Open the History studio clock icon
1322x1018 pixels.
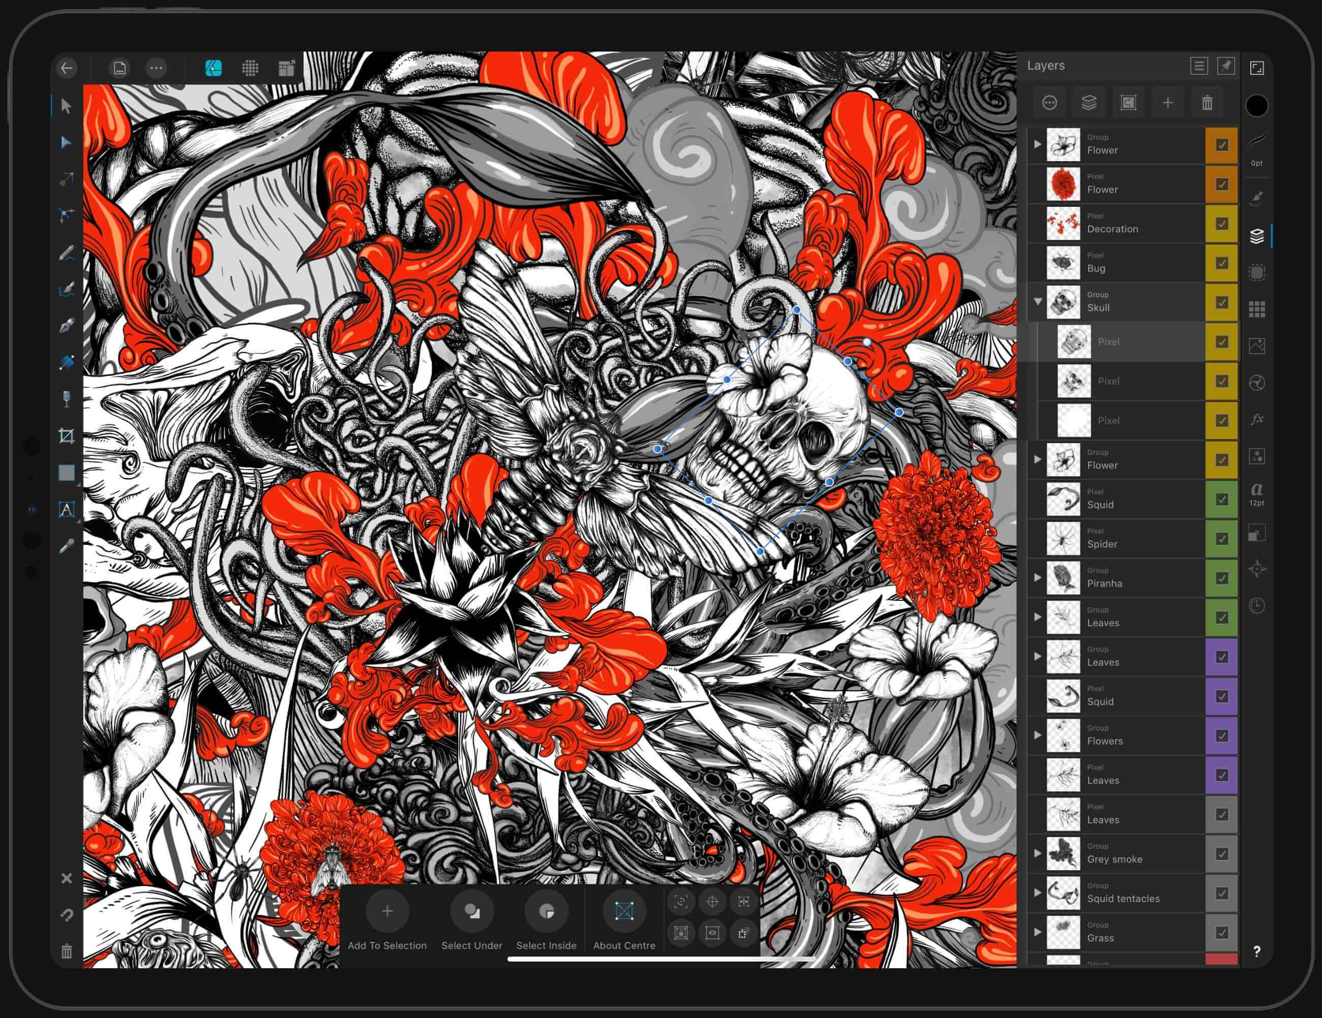[1256, 605]
